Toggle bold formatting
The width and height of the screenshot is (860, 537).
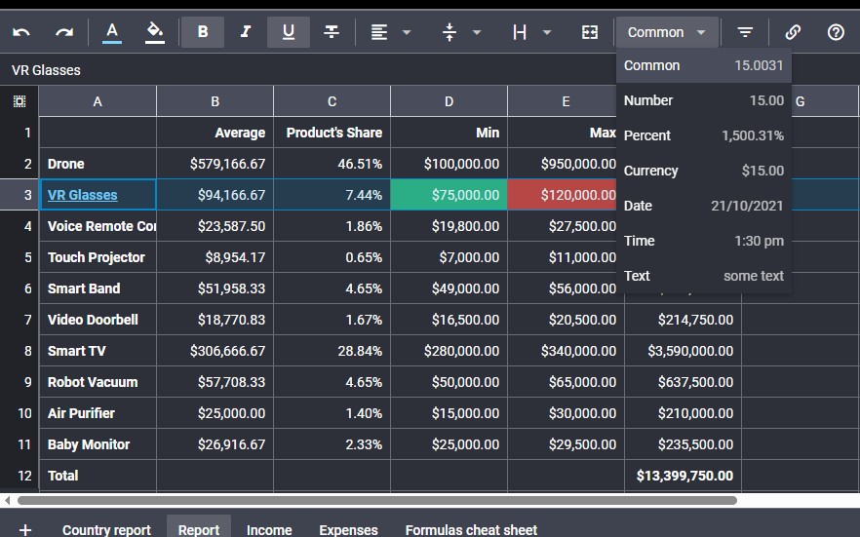[x=203, y=32]
